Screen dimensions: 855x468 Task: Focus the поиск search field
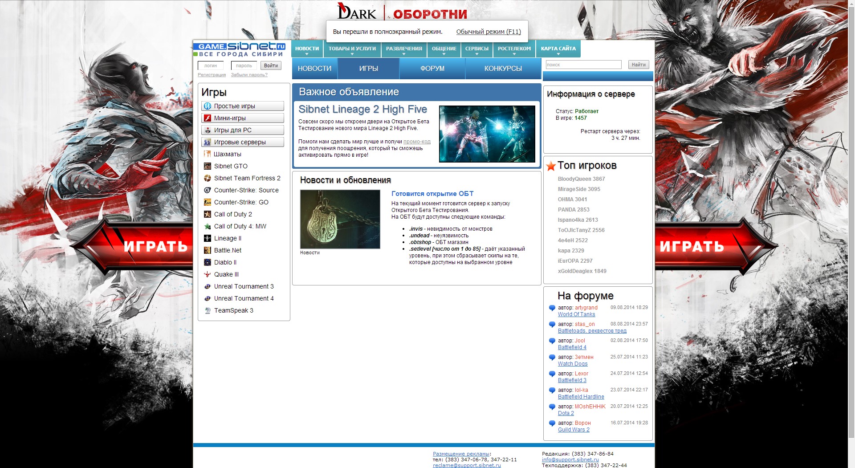(x=584, y=65)
